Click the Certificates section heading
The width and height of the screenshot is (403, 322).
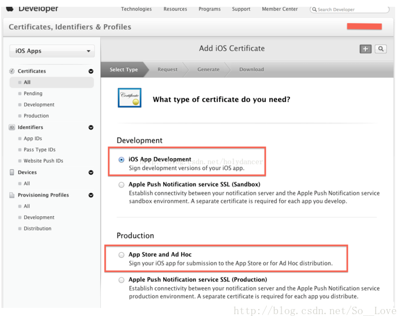(x=32, y=71)
